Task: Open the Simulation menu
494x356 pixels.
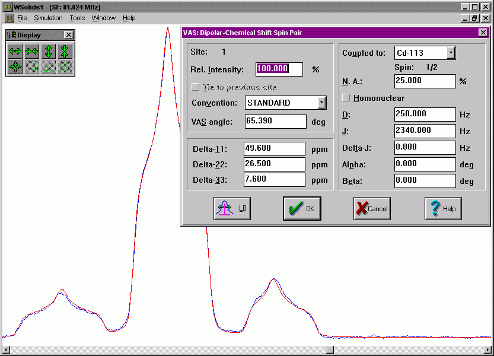Action: pyautogui.click(x=48, y=18)
